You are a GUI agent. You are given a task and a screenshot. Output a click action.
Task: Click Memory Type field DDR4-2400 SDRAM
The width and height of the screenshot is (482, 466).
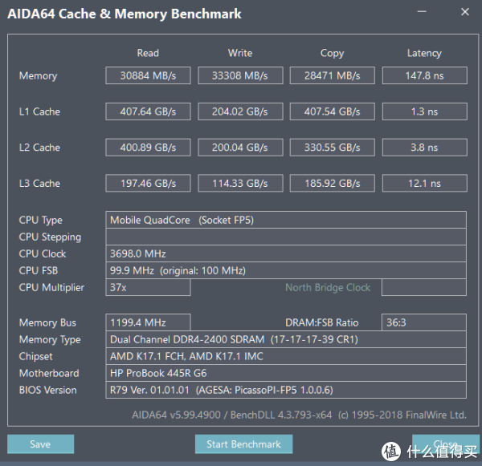point(286,339)
